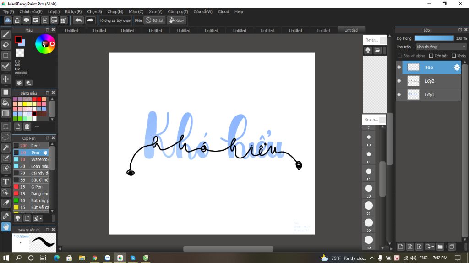Choose the Watercolor brush row
469x263 pixels.
pos(31,159)
